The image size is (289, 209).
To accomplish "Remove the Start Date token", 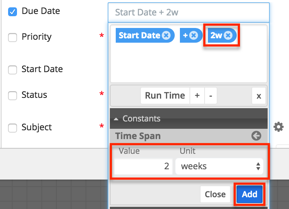I will [x=166, y=35].
